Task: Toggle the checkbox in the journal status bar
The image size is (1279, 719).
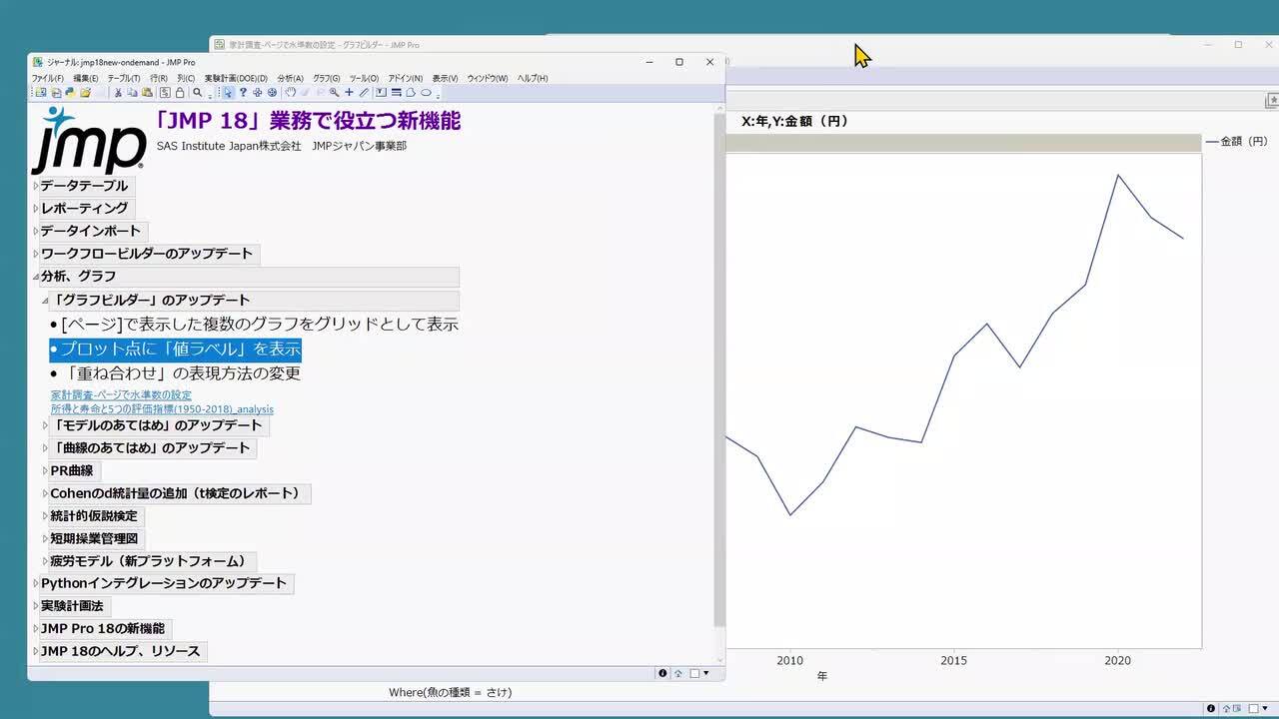Action: point(695,673)
